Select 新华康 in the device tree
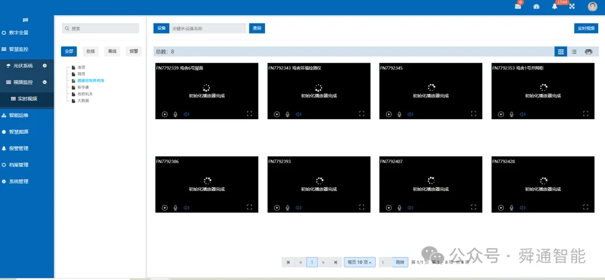 83,87
